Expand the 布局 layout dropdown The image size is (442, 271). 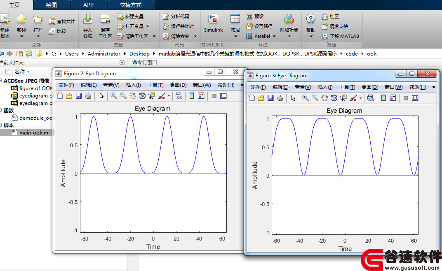235,37
